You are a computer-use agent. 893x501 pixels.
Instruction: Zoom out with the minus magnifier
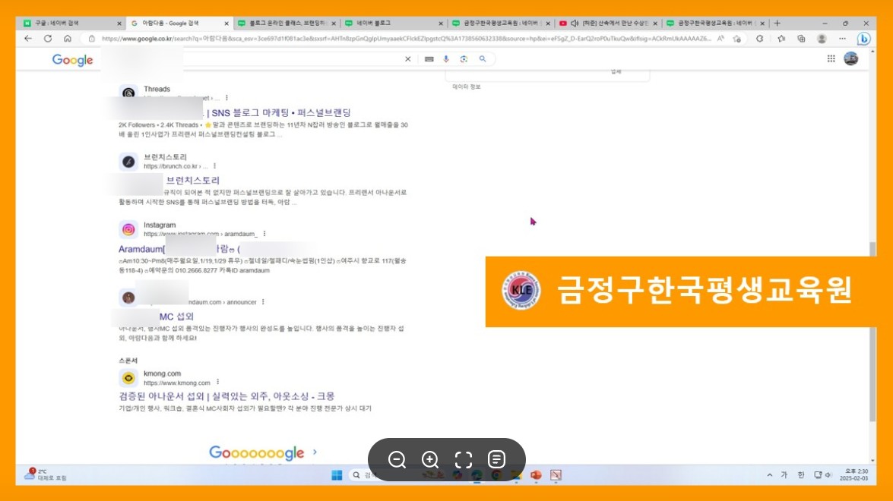pos(397,459)
